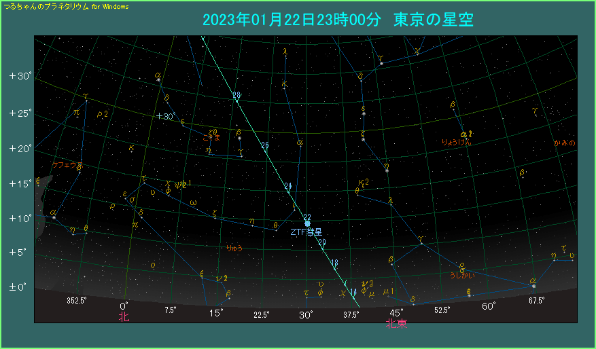Screen dimensions: 596x349
Task: Click the こぐま constellation label
Action: [x=211, y=138]
